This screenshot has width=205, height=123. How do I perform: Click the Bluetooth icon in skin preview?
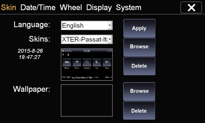(63, 55)
